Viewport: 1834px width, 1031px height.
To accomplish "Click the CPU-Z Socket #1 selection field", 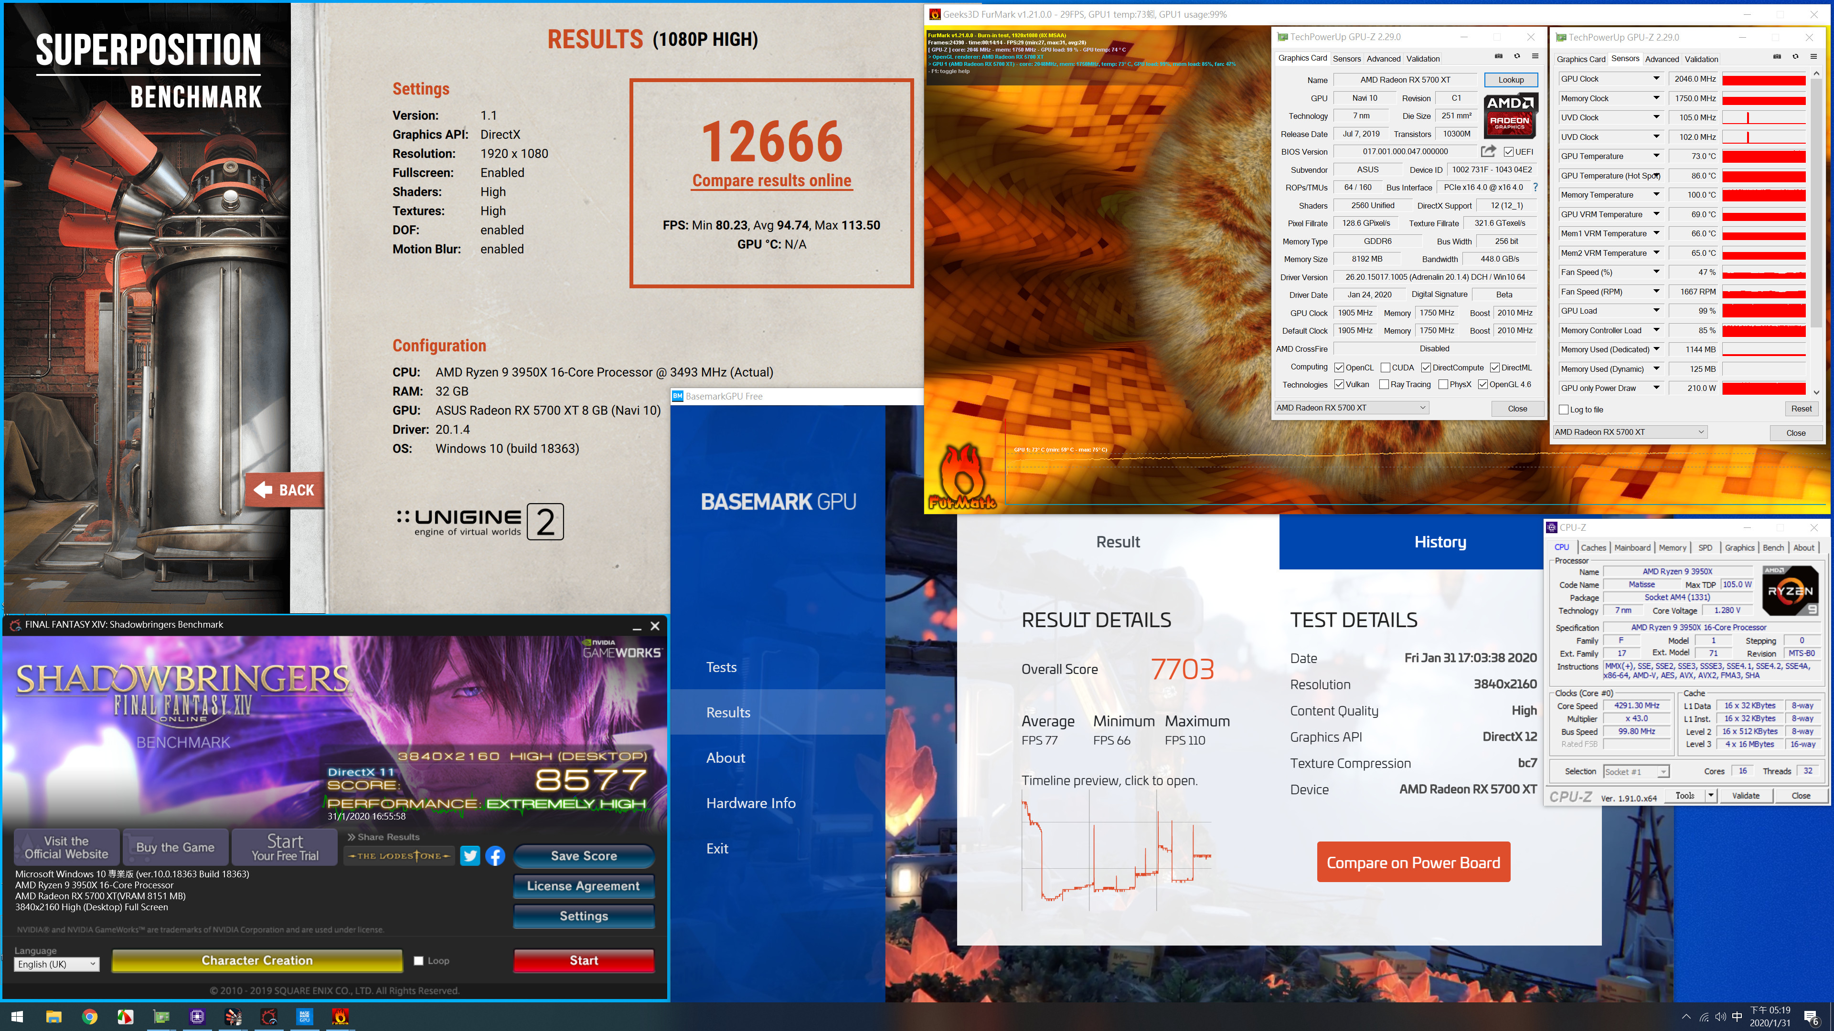I will [1636, 771].
